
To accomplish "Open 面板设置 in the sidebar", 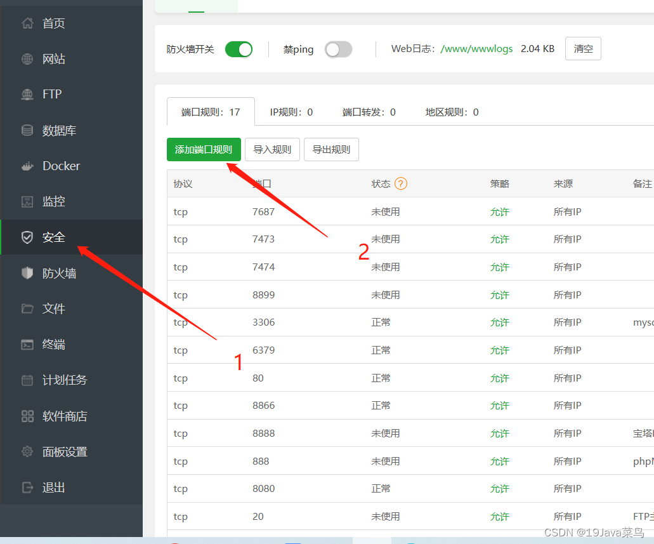I will pyautogui.click(x=71, y=451).
